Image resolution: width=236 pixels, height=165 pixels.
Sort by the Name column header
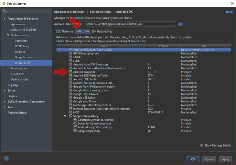[105, 46]
